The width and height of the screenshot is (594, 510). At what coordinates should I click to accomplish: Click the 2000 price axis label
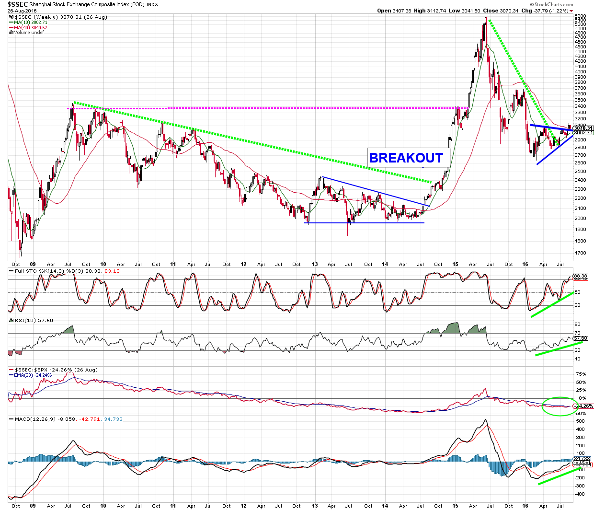580,219
